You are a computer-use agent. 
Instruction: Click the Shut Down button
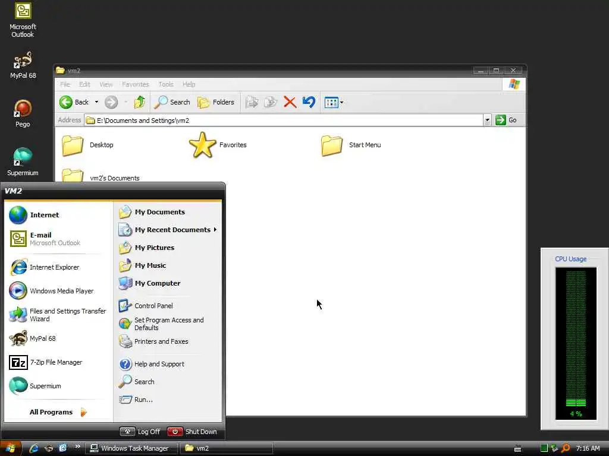click(192, 432)
